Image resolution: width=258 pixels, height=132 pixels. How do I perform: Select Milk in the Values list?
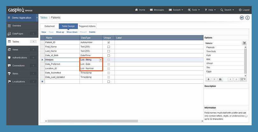pyautogui.click(x=225, y=59)
